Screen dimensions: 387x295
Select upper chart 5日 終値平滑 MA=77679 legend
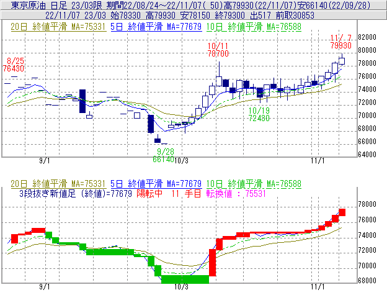point(156,27)
